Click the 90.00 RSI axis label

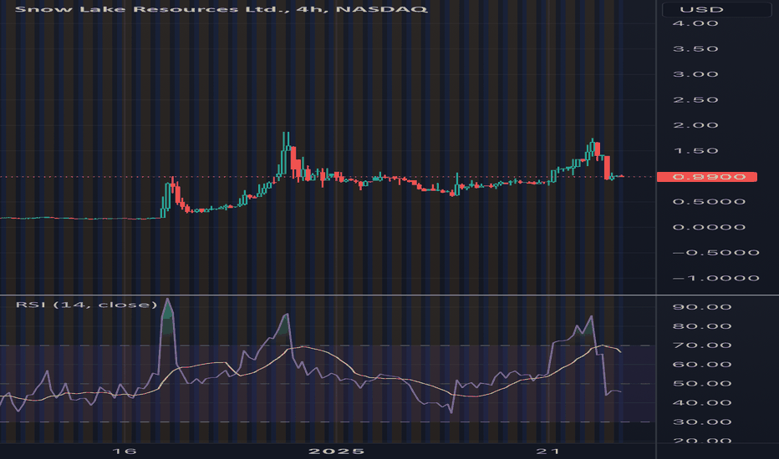coord(702,307)
